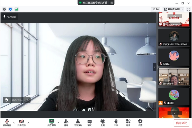Select 李昭阳 participant tile
This screenshot has height=128, width=192.
point(174,96)
